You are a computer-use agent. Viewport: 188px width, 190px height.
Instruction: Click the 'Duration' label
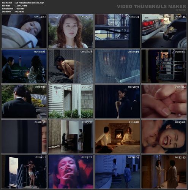6,11
